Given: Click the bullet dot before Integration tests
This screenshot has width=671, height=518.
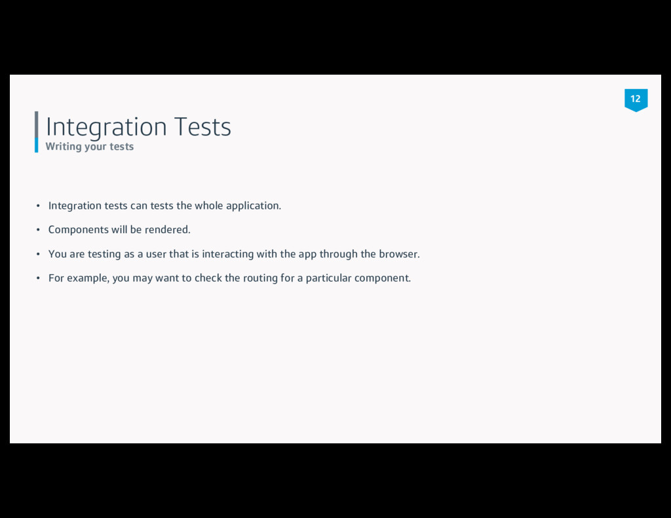Looking at the screenshot, I should click(38, 206).
